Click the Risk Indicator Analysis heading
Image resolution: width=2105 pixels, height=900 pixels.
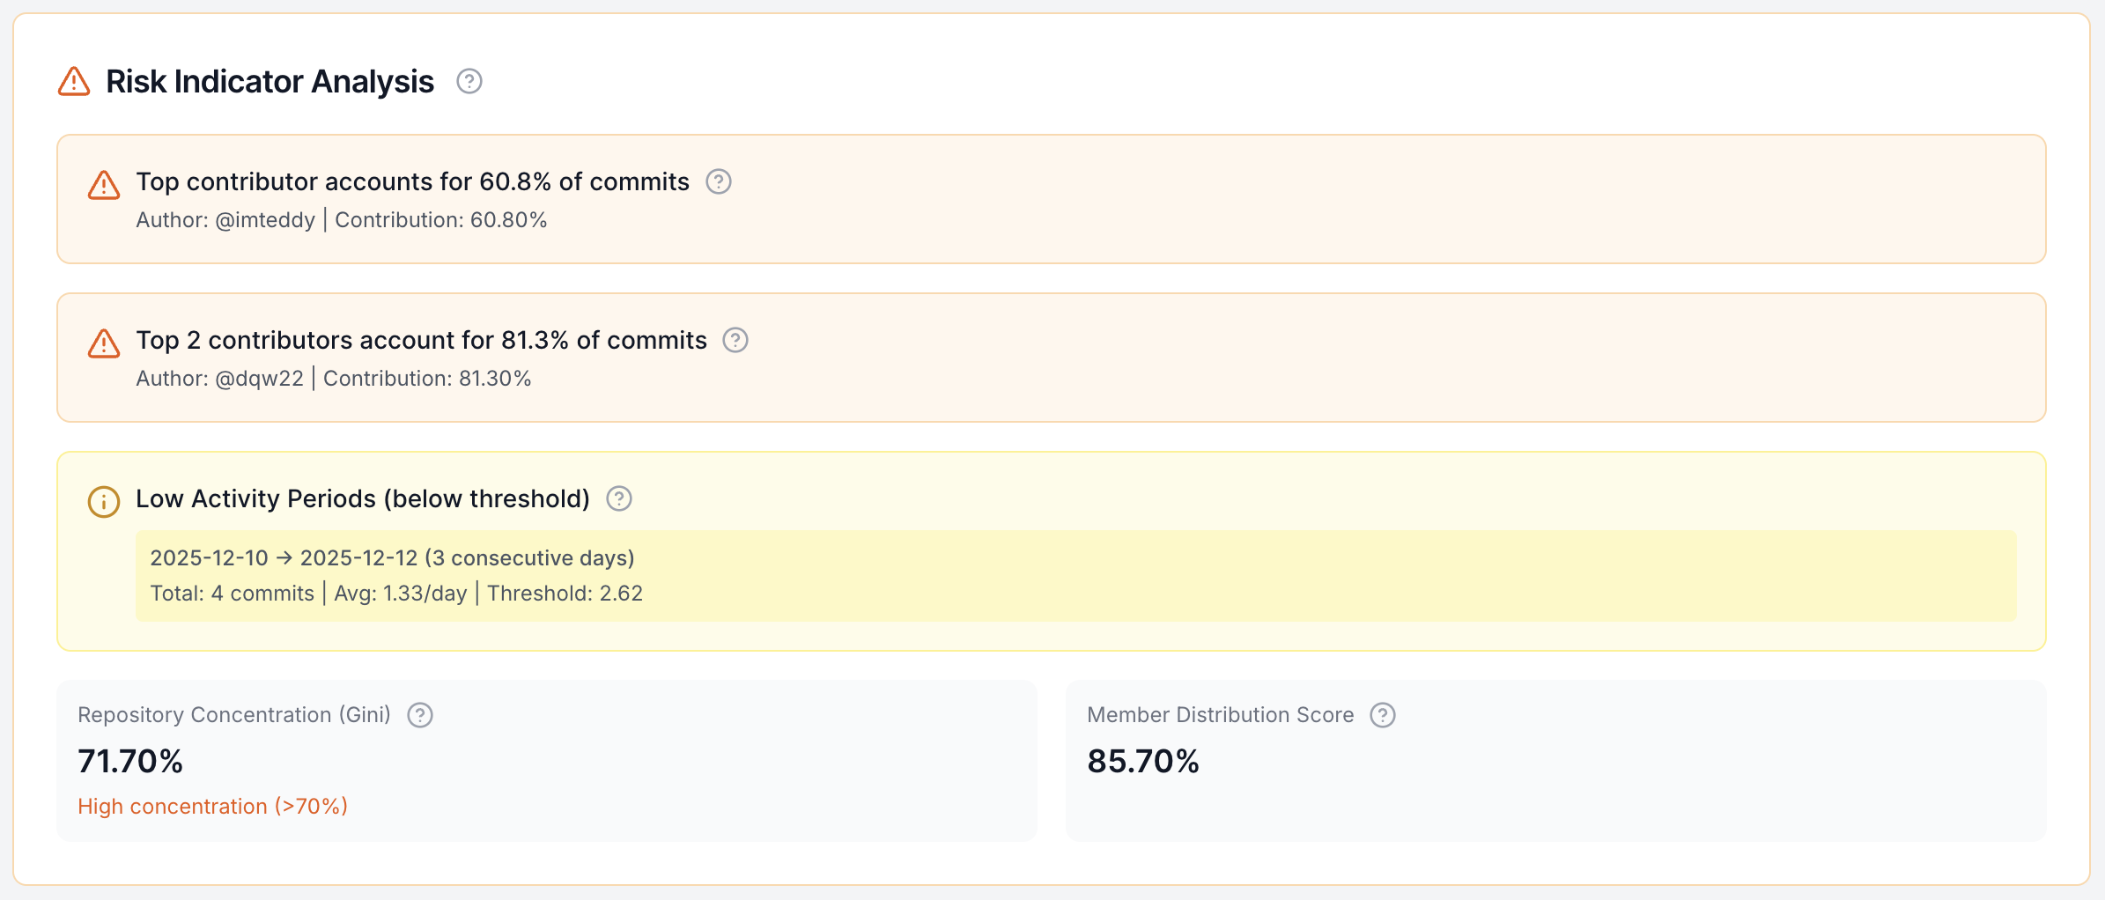(x=270, y=81)
